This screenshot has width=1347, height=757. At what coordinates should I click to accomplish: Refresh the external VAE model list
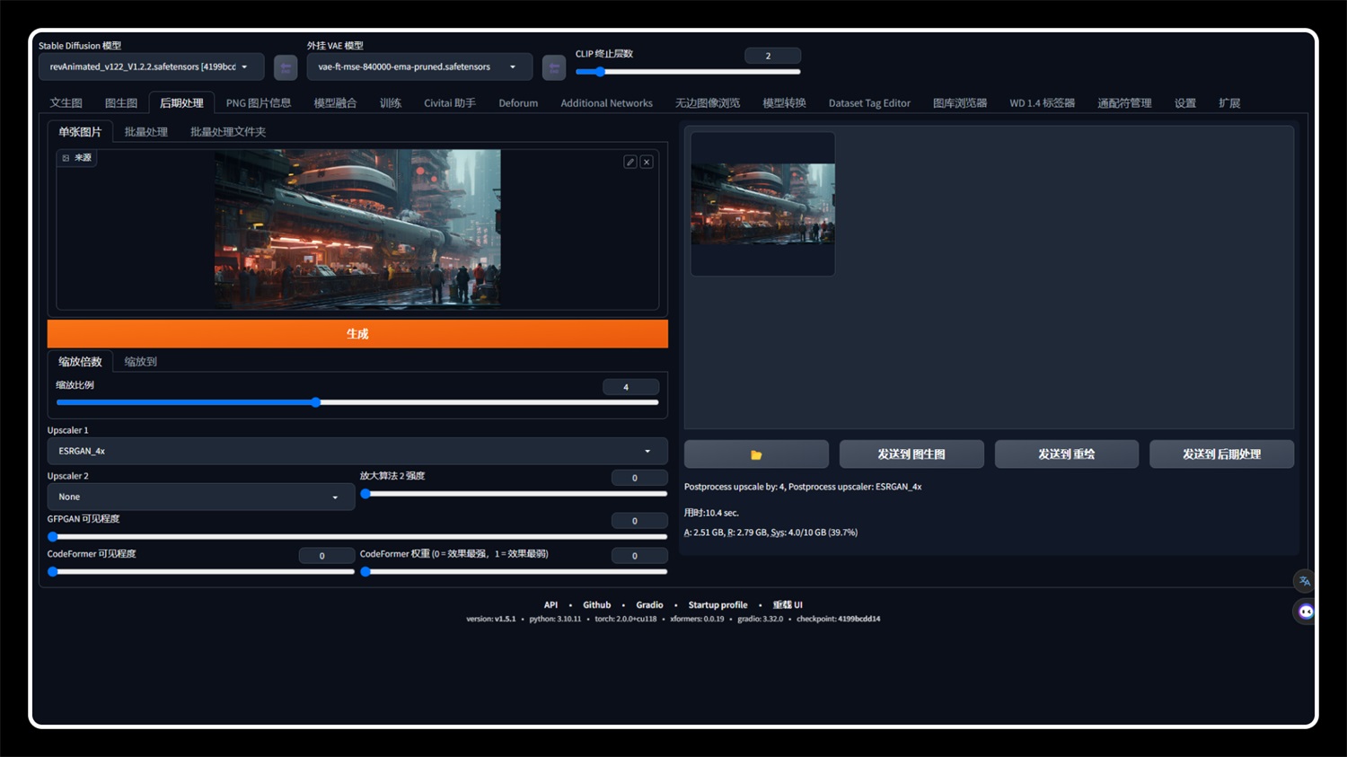coord(554,67)
